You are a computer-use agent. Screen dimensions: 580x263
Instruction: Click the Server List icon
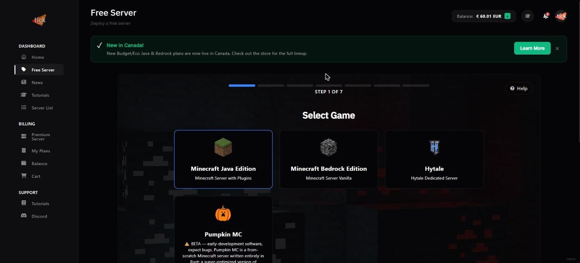[x=24, y=107]
